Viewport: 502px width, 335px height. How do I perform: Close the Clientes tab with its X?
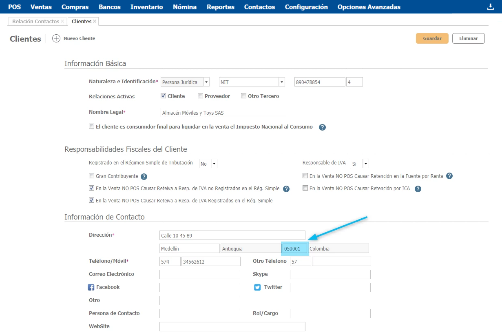click(x=95, y=21)
